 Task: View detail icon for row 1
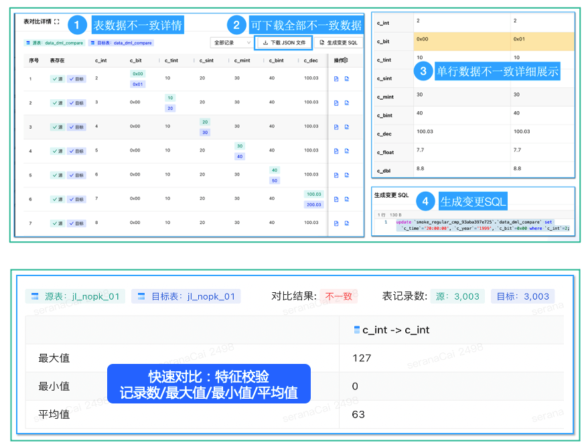pyautogui.click(x=336, y=78)
